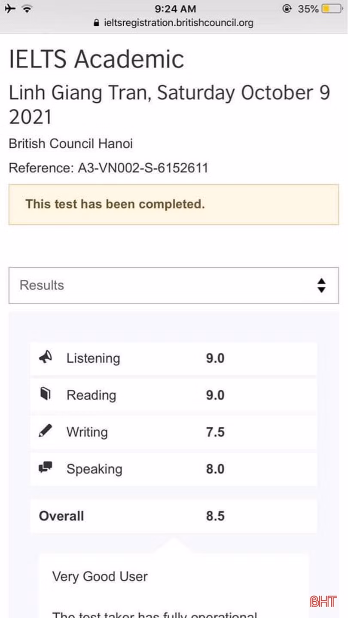Viewport: 348px width, 618px height.
Task: Open the Results dropdown selector
Action: (174, 285)
